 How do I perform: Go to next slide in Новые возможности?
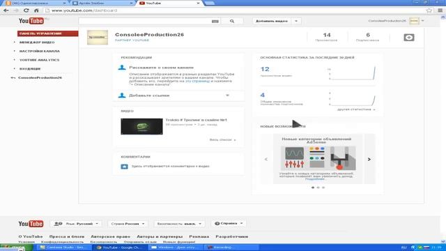369,159
